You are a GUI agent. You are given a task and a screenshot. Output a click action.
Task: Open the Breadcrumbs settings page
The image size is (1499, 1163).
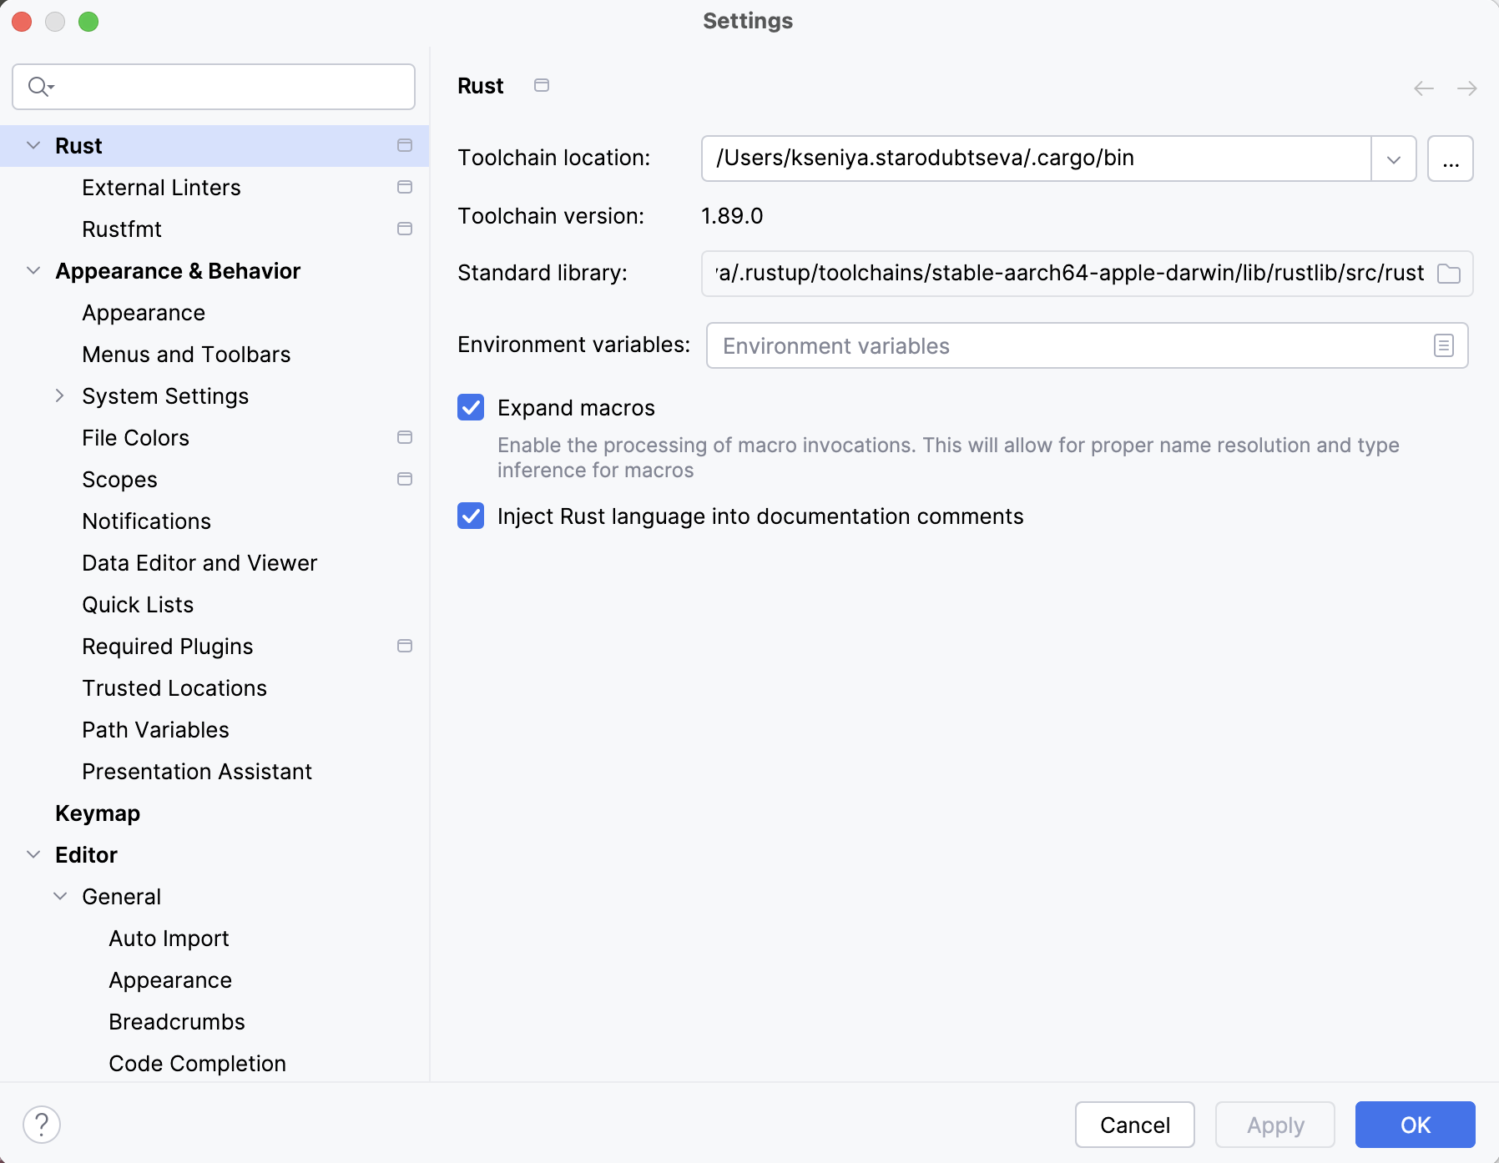(x=176, y=1021)
